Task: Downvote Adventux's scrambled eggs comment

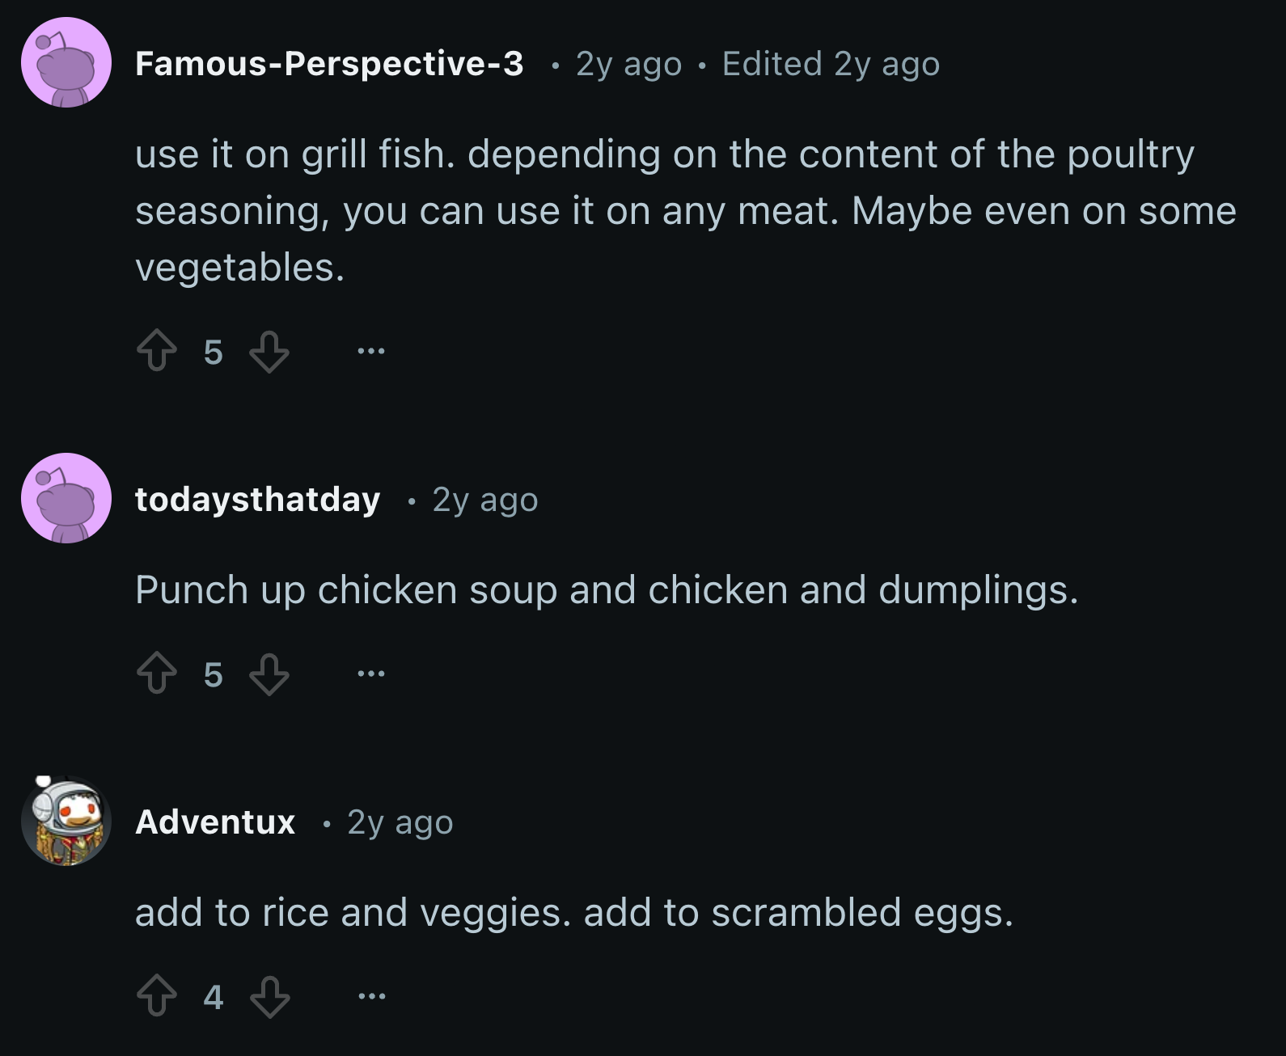Action: [x=269, y=997]
